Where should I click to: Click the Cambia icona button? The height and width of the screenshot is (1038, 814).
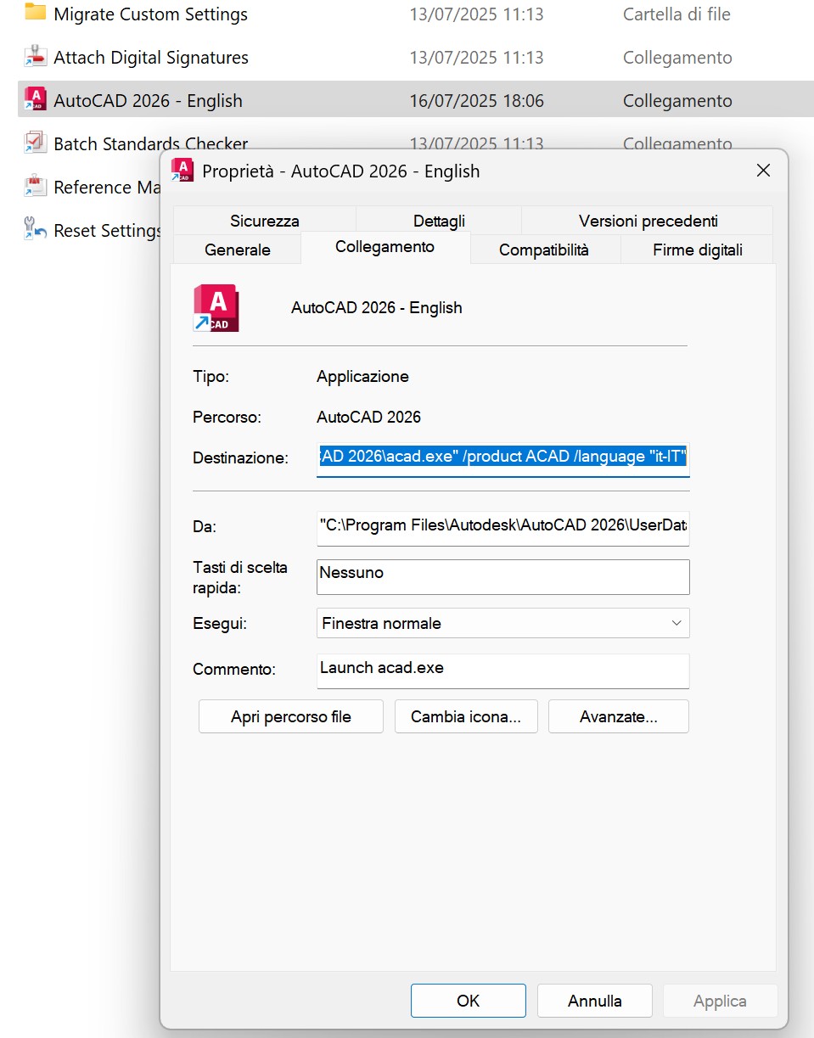pos(466,716)
